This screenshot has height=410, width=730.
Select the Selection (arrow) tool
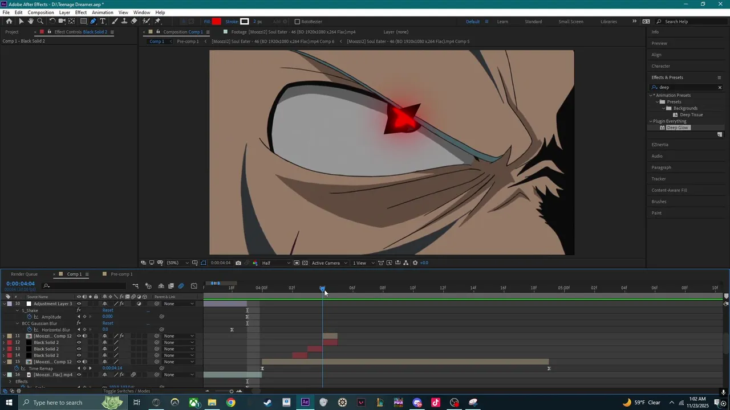[21, 21]
